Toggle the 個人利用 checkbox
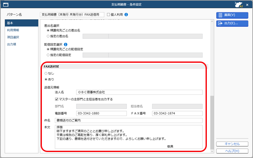The width and height of the screenshot is (253, 158). click(x=109, y=15)
